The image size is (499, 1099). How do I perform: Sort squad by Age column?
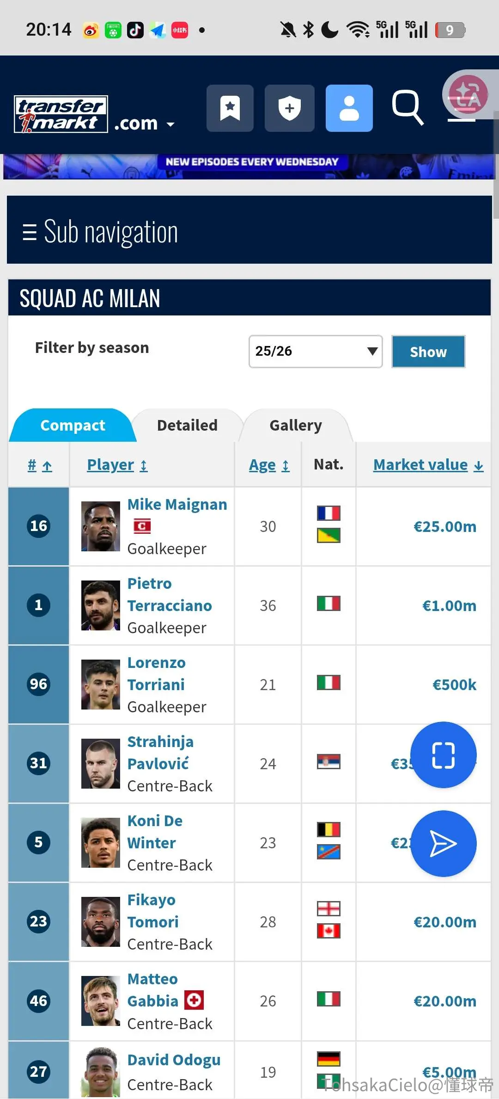click(x=269, y=465)
